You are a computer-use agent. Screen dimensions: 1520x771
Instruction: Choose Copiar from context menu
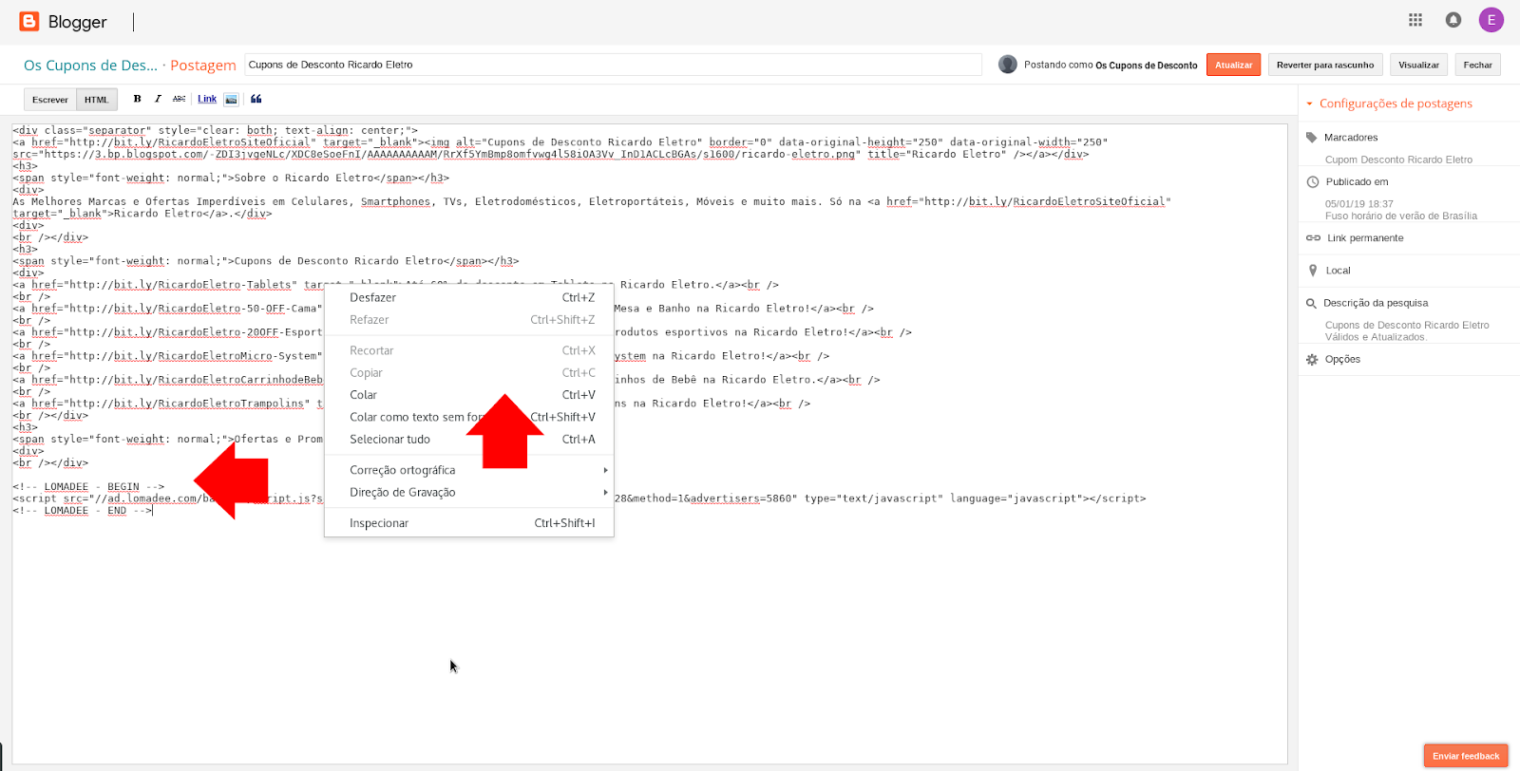pyautogui.click(x=469, y=373)
